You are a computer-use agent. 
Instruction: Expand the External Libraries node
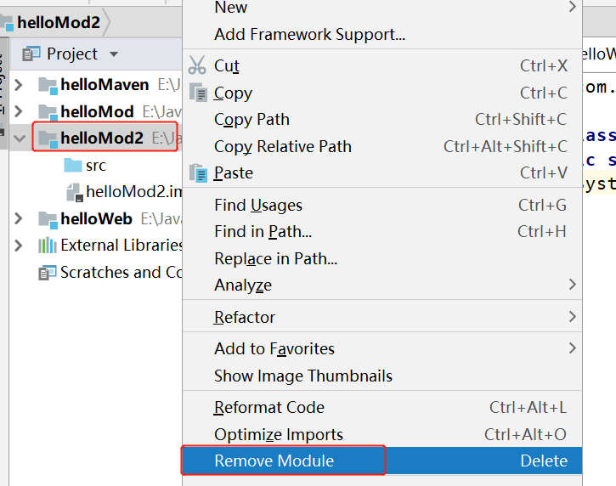19,246
